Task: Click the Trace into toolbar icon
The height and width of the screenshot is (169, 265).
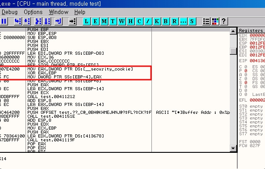Action: tap(38, 21)
